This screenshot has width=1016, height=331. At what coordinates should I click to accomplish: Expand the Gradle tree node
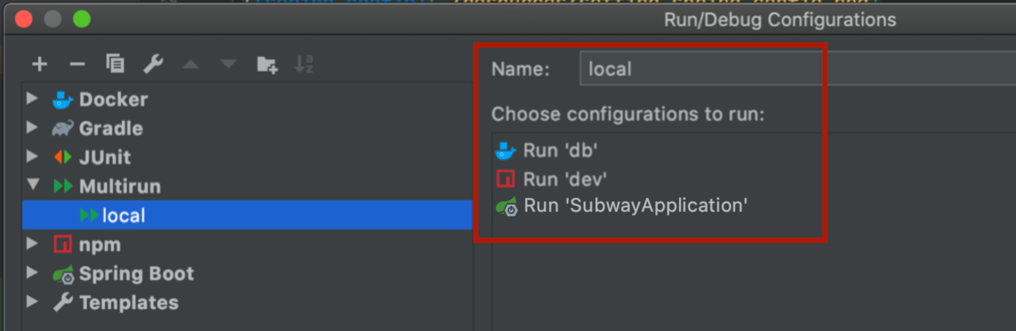pyautogui.click(x=32, y=127)
